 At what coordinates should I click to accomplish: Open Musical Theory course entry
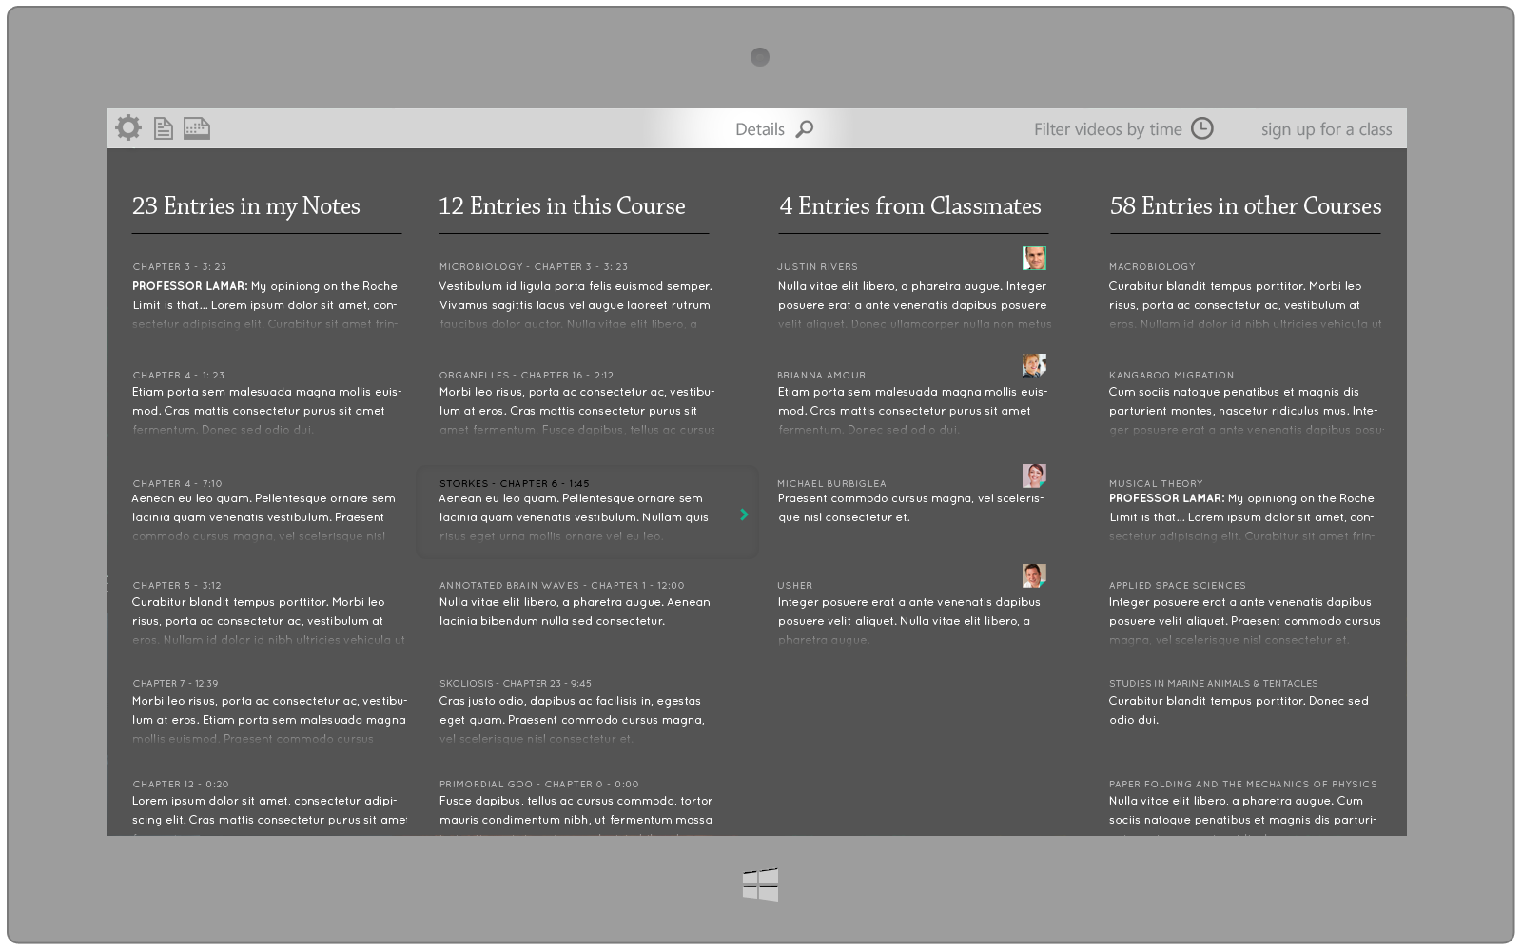pos(1156,484)
